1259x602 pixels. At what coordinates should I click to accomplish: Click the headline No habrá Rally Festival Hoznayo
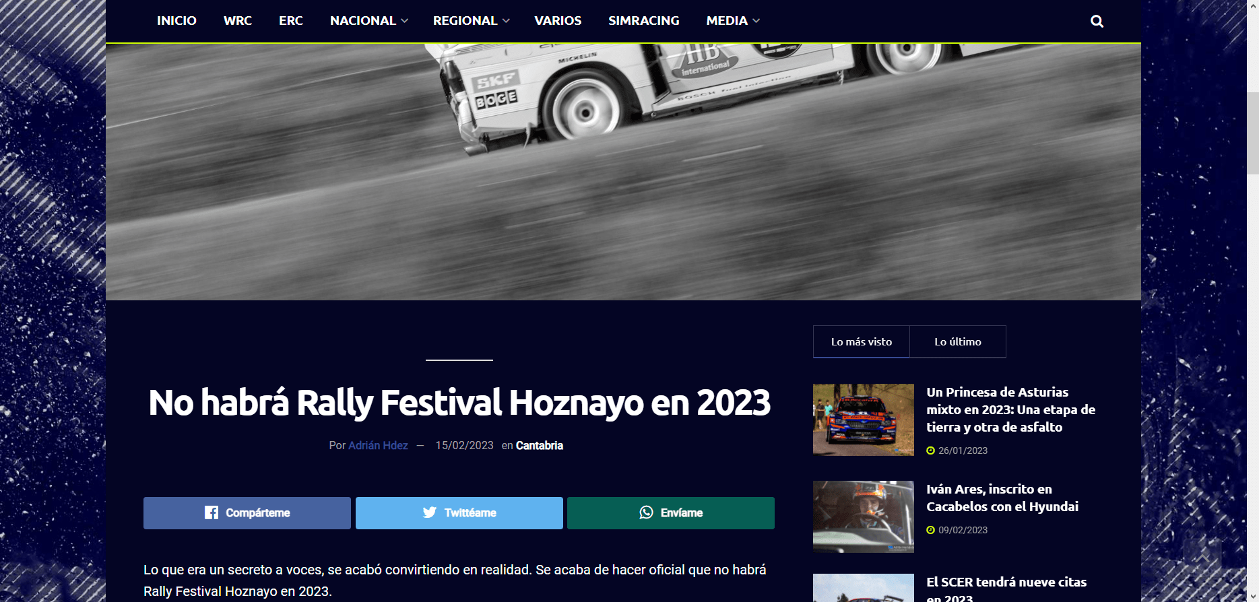point(459,403)
